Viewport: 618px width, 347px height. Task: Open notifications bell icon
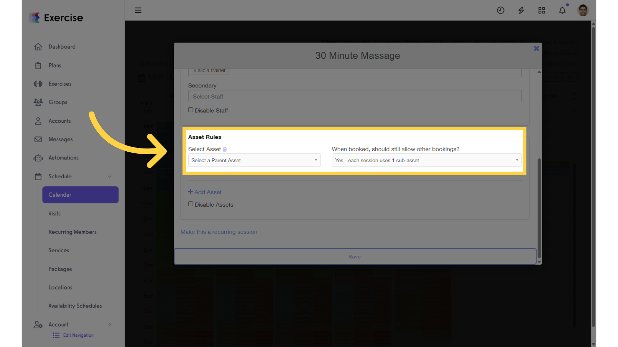(562, 10)
